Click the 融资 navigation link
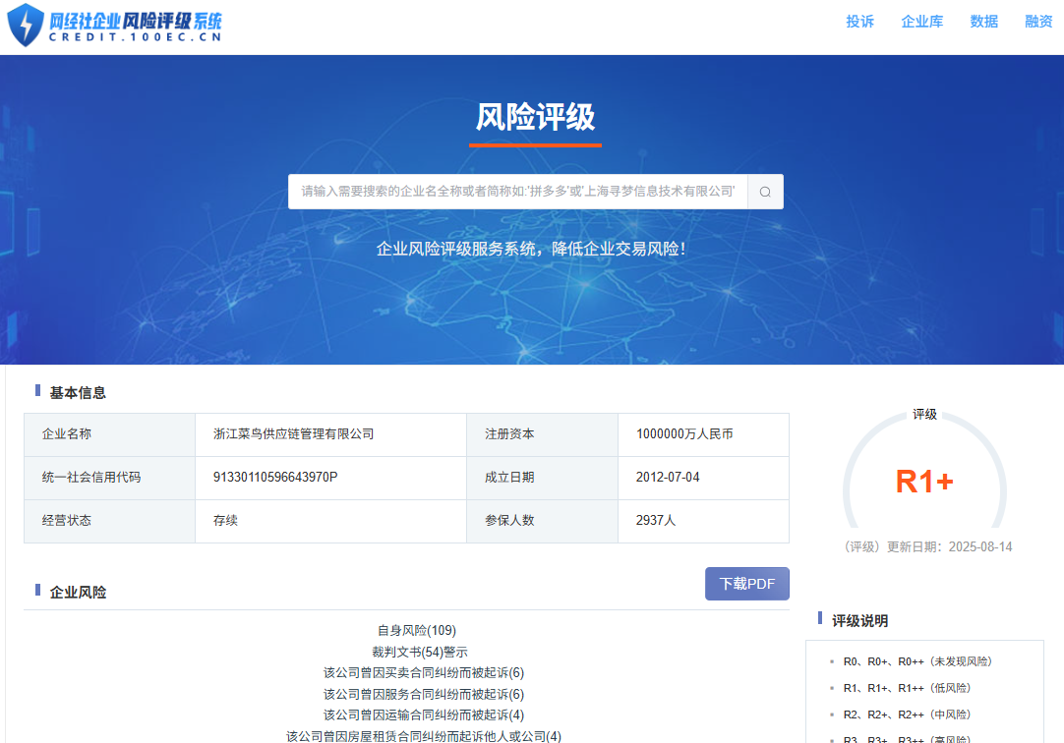 click(x=1037, y=21)
